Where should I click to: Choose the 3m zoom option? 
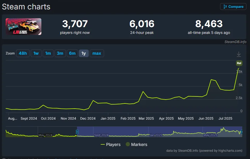pos(60,53)
